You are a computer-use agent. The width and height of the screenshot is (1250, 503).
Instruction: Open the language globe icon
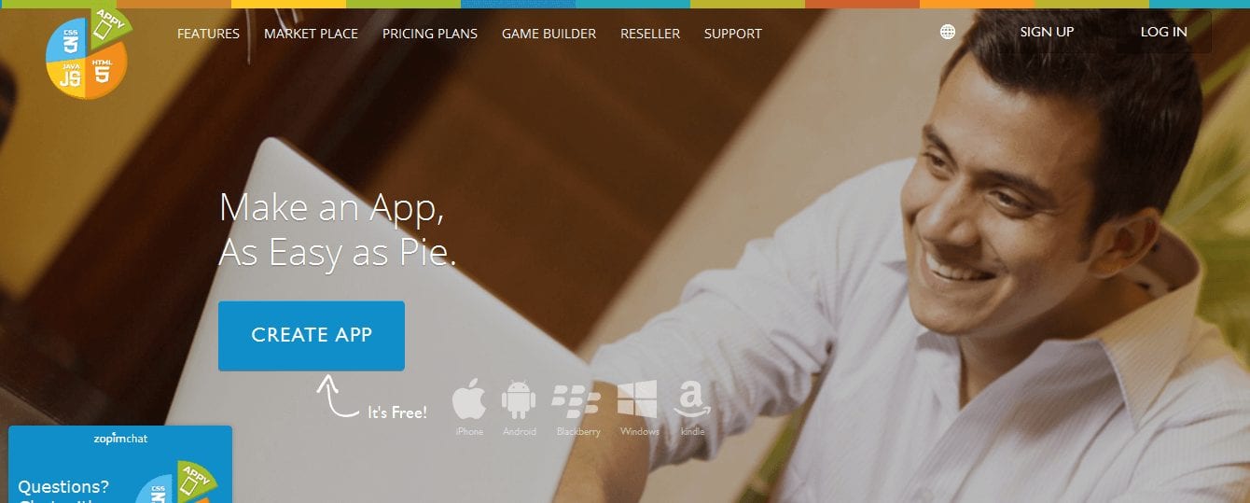(948, 33)
